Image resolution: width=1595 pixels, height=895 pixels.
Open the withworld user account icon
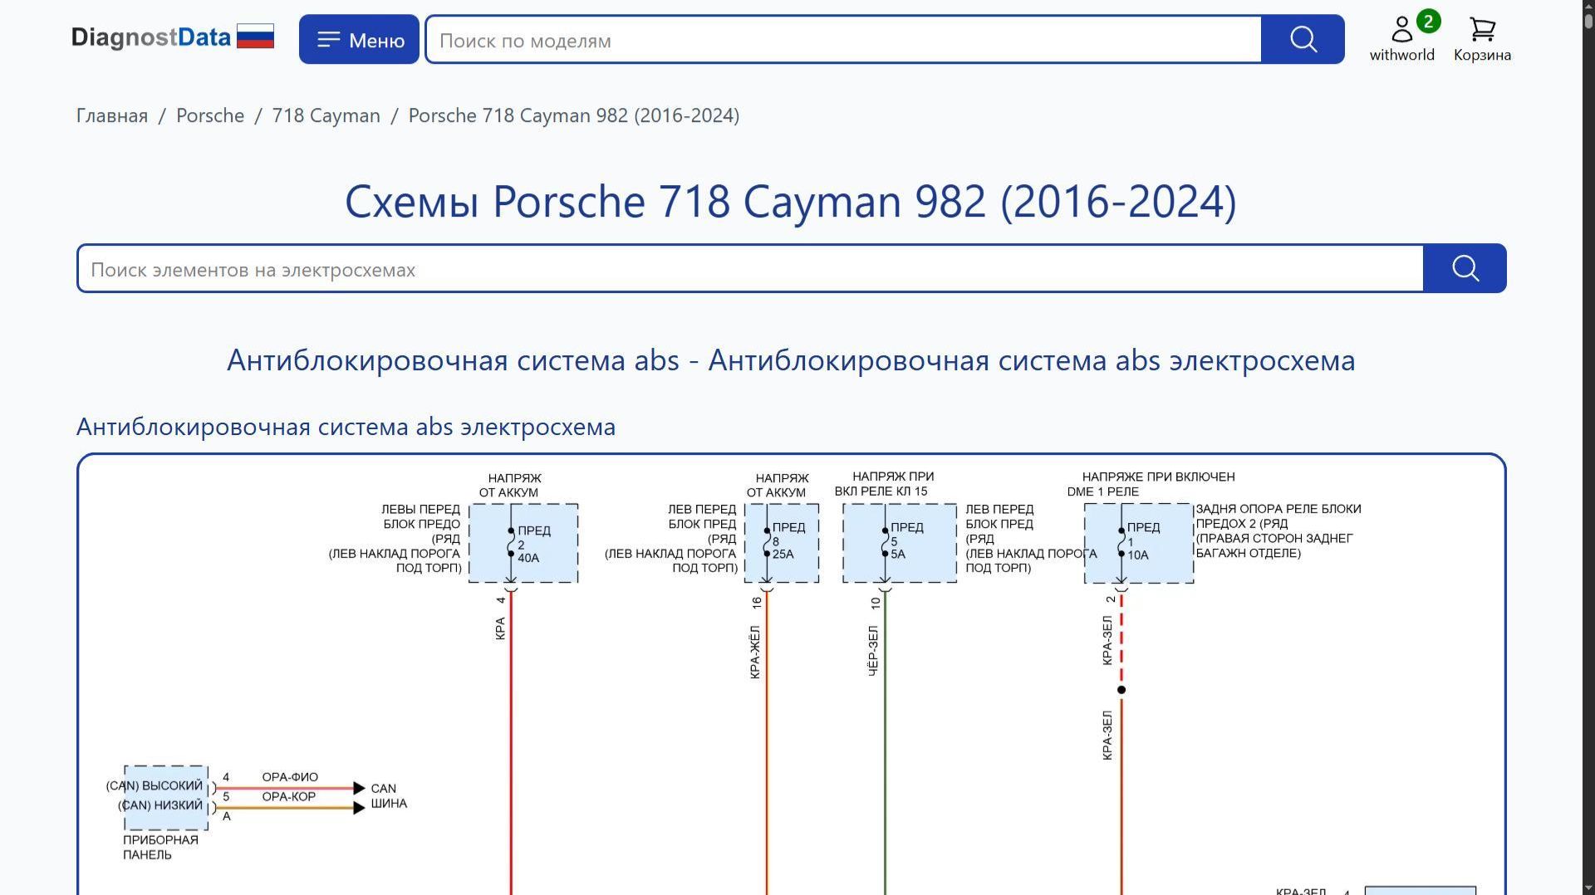tap(1402, 38)
